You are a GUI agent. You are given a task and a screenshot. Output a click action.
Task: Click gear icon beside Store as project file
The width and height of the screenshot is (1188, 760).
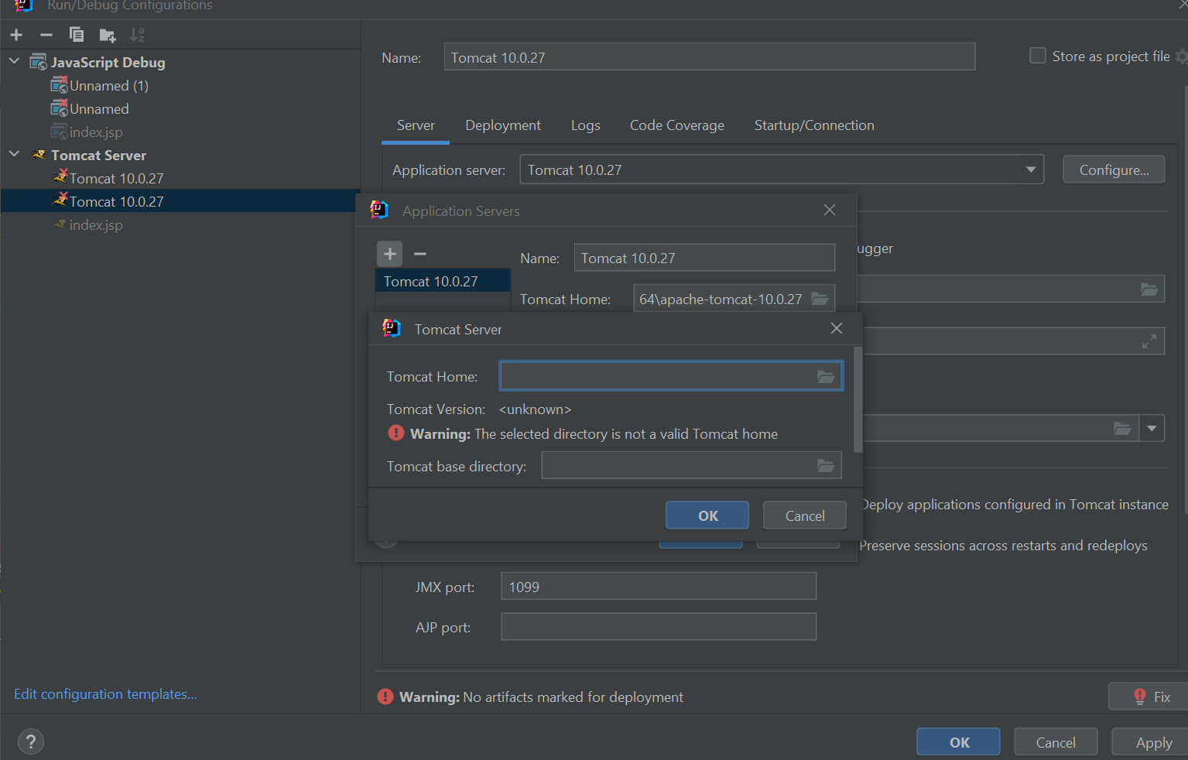(x=1181, y=56)
